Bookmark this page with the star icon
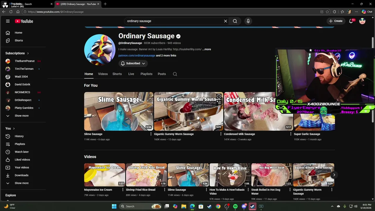Screen dimensions: 375x211 coord(327,12)
